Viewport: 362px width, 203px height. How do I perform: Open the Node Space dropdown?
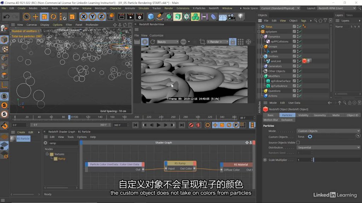pyautogui.click(x=280, y=8)
